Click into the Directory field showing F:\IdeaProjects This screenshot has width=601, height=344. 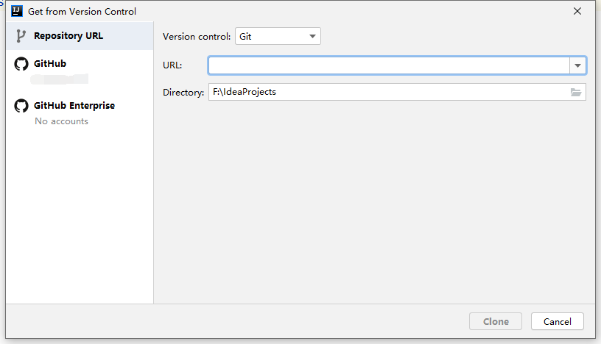pyautogui.click(x=389, y=92)
